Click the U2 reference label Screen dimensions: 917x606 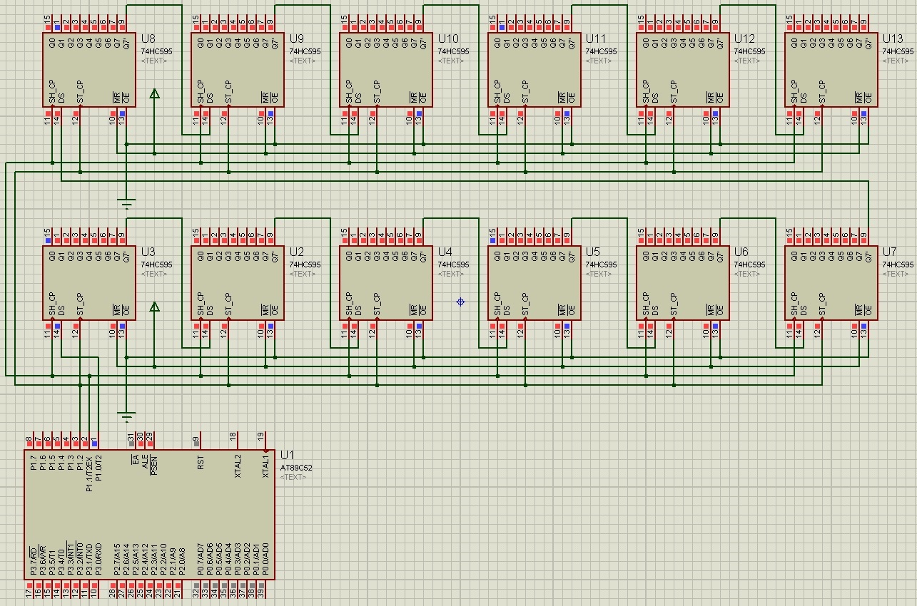point(296,252)
